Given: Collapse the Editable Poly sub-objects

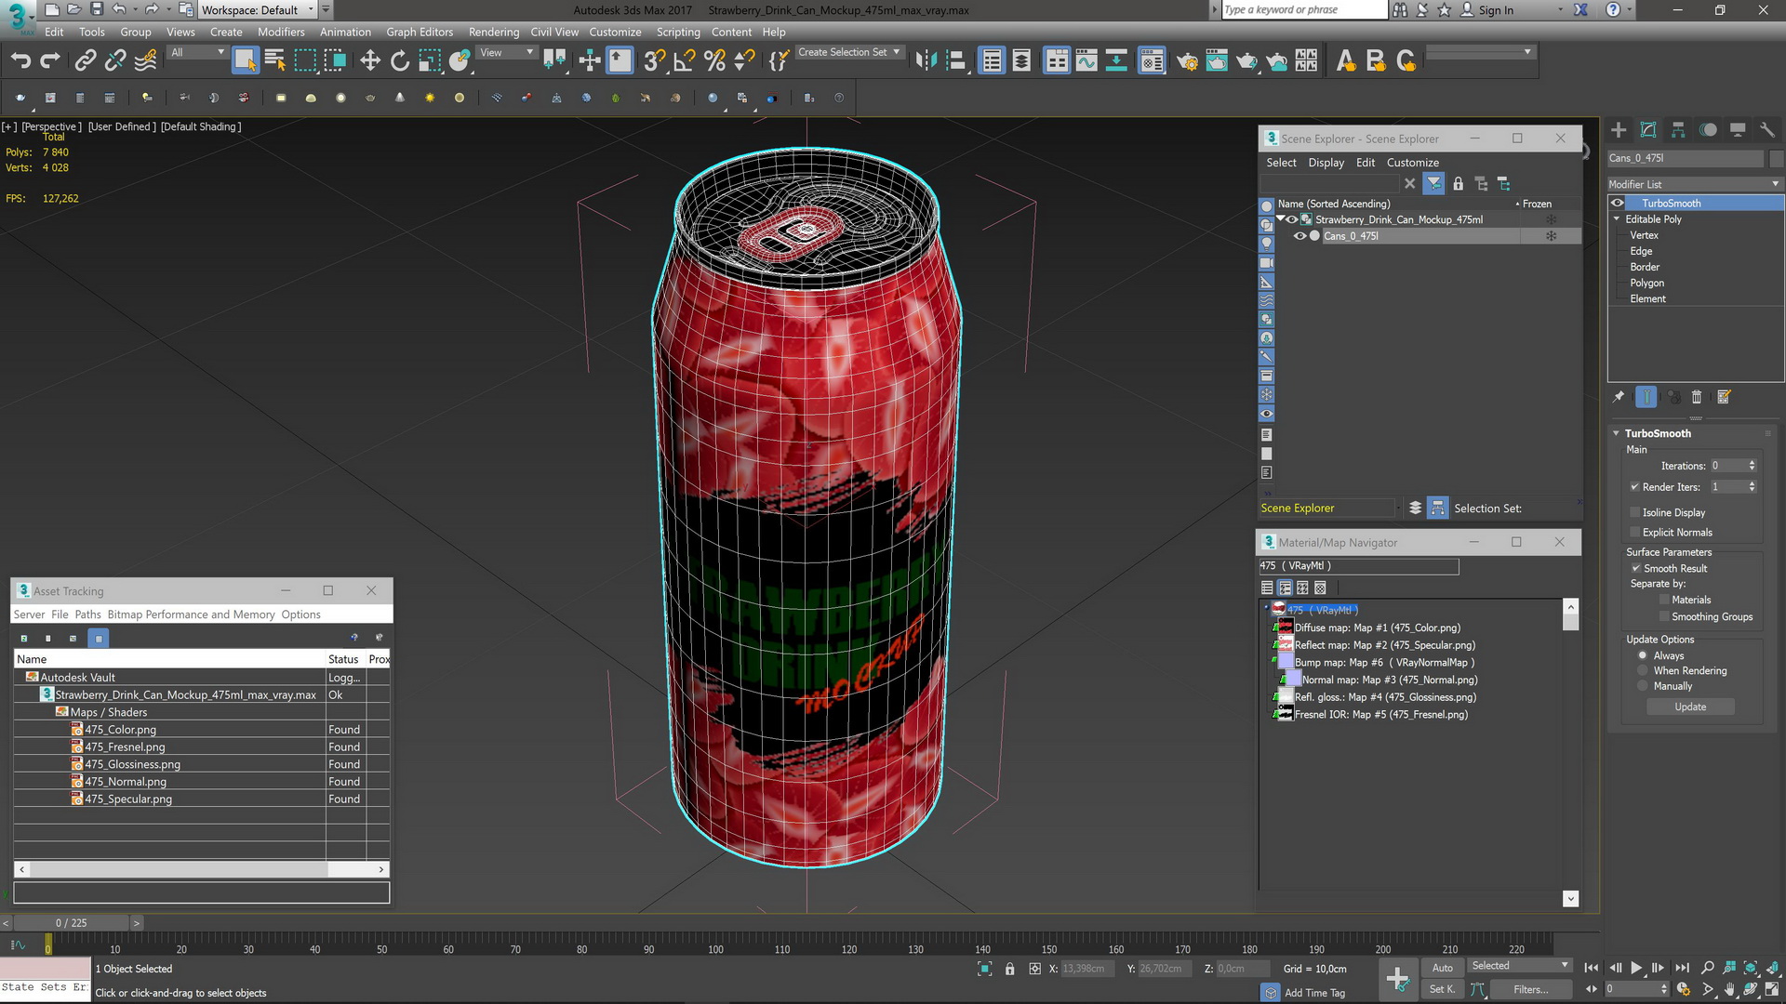Looking at the screenshot, I should pyautogui.click(x=1617, y=219).
